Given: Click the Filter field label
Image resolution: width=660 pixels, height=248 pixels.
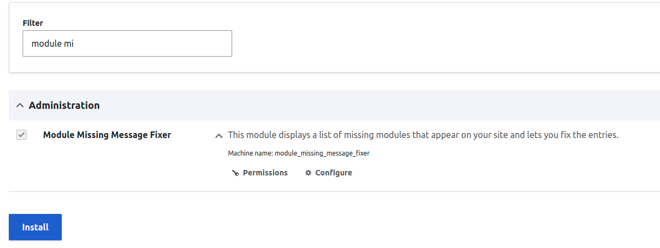Looking at the screenshot, I should point(33,23).
